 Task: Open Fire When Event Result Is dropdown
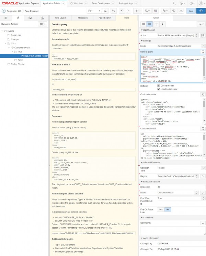(x=181, y=199)
